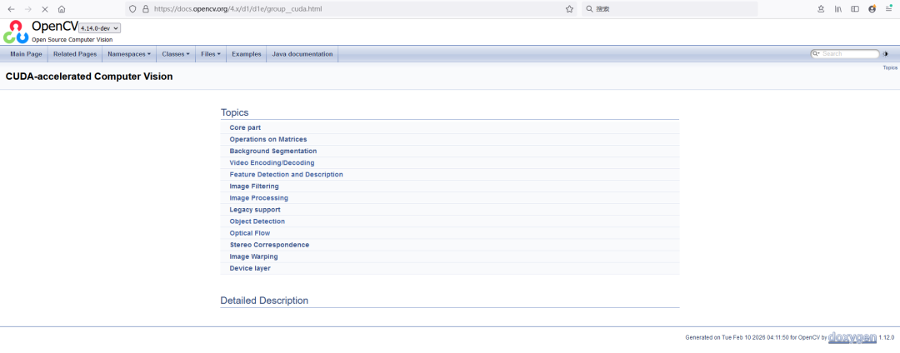This screenshot has height=353, width=900.
Task: Open the hamburger application menu
Action: point(888,9)
